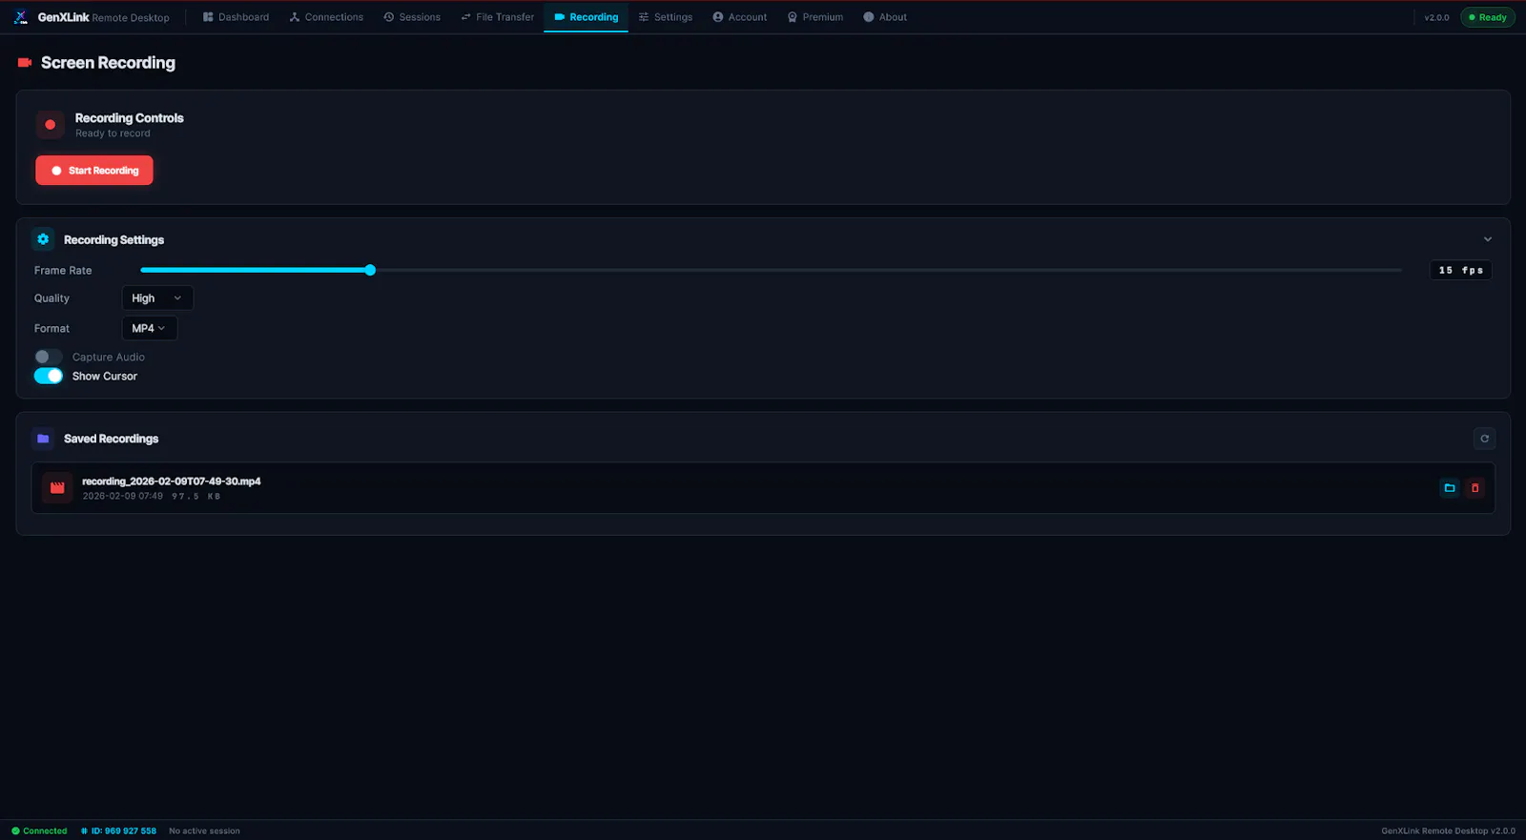Click the red film clip icon of the recording
Viewport: 1526px width, 840px height.
pos(57,488)
